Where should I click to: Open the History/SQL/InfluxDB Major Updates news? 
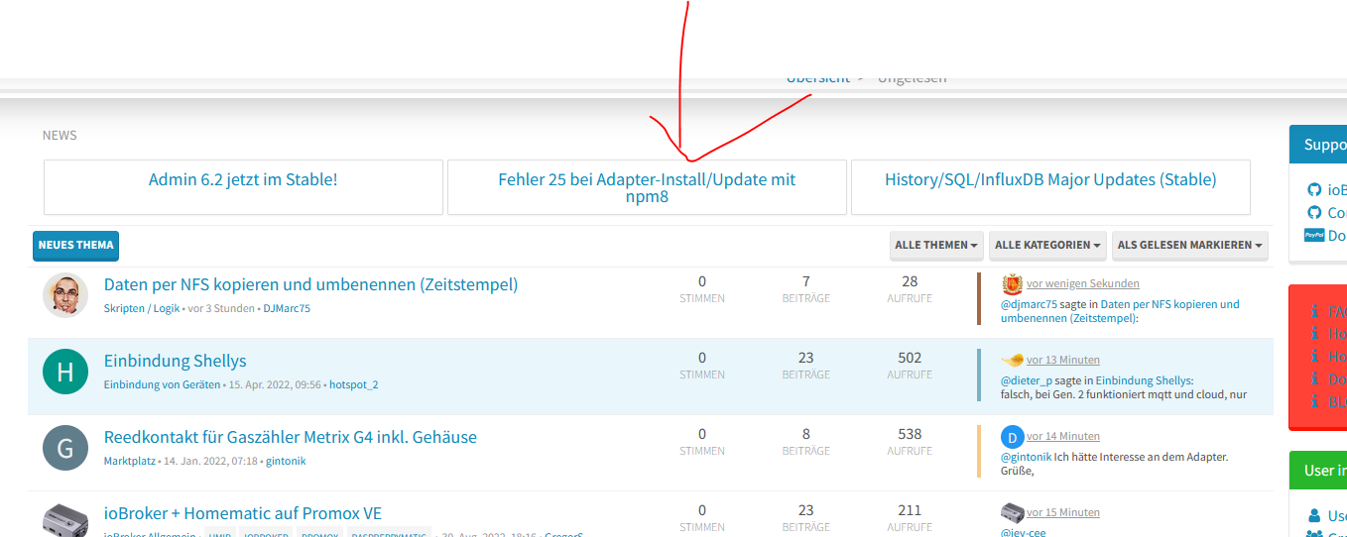coord(1050,180)
